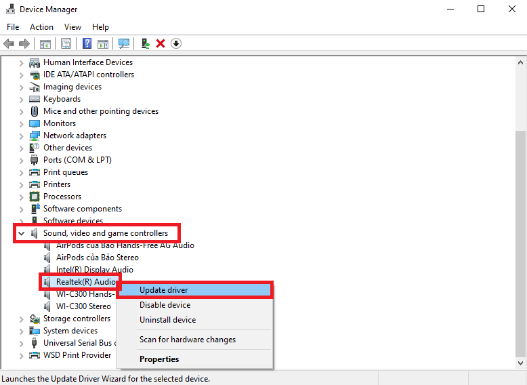Select the Print queues label

[66, 172]
